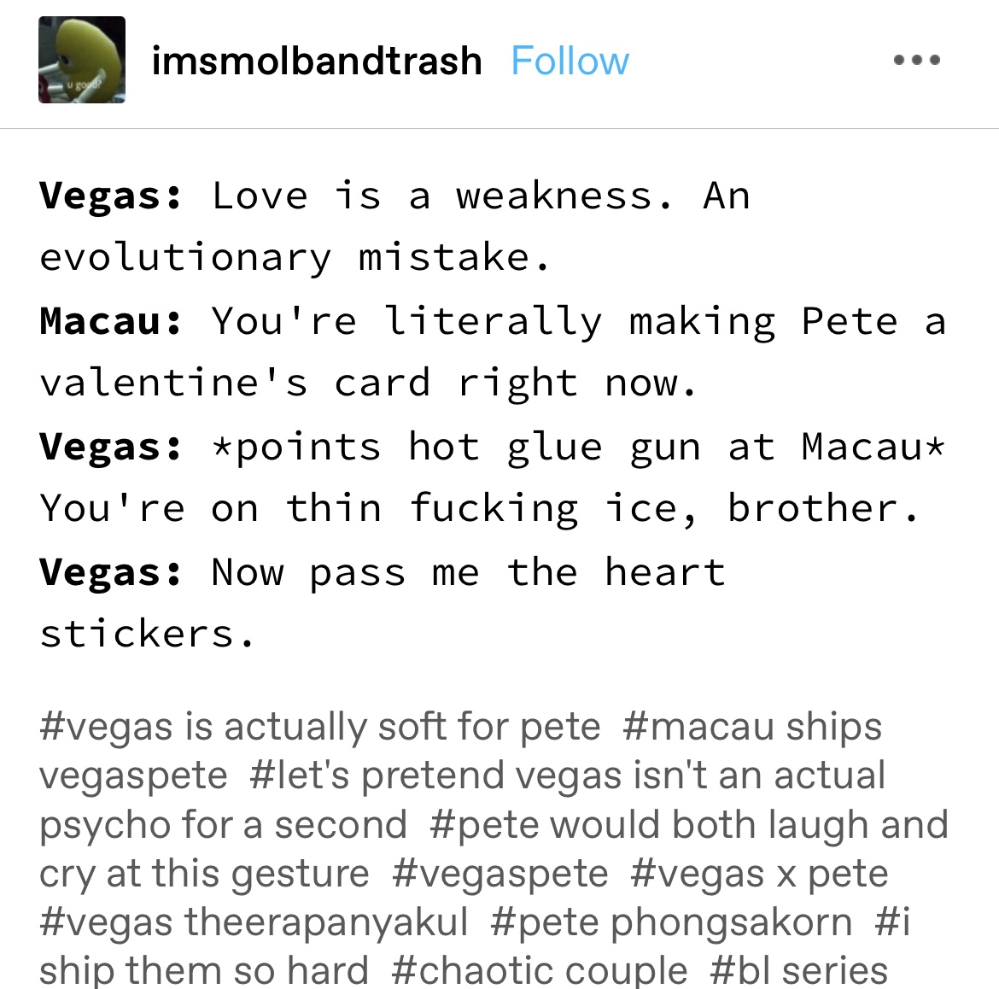
Task: Click the #pete phongsakorn tag
Action: [671, 922]
